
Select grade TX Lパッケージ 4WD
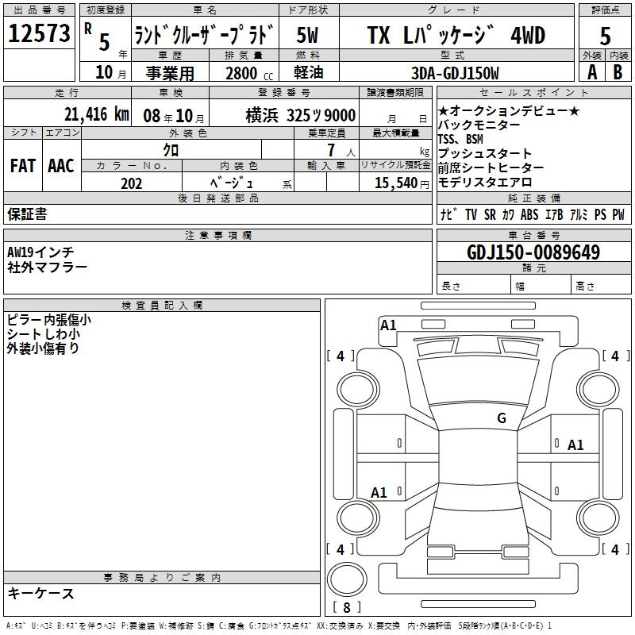point(456,35)
